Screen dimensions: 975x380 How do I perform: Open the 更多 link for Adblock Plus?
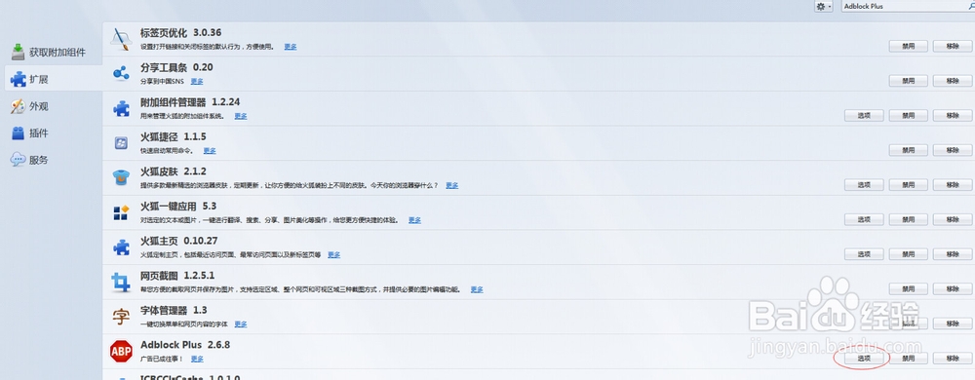coord(197,359)
